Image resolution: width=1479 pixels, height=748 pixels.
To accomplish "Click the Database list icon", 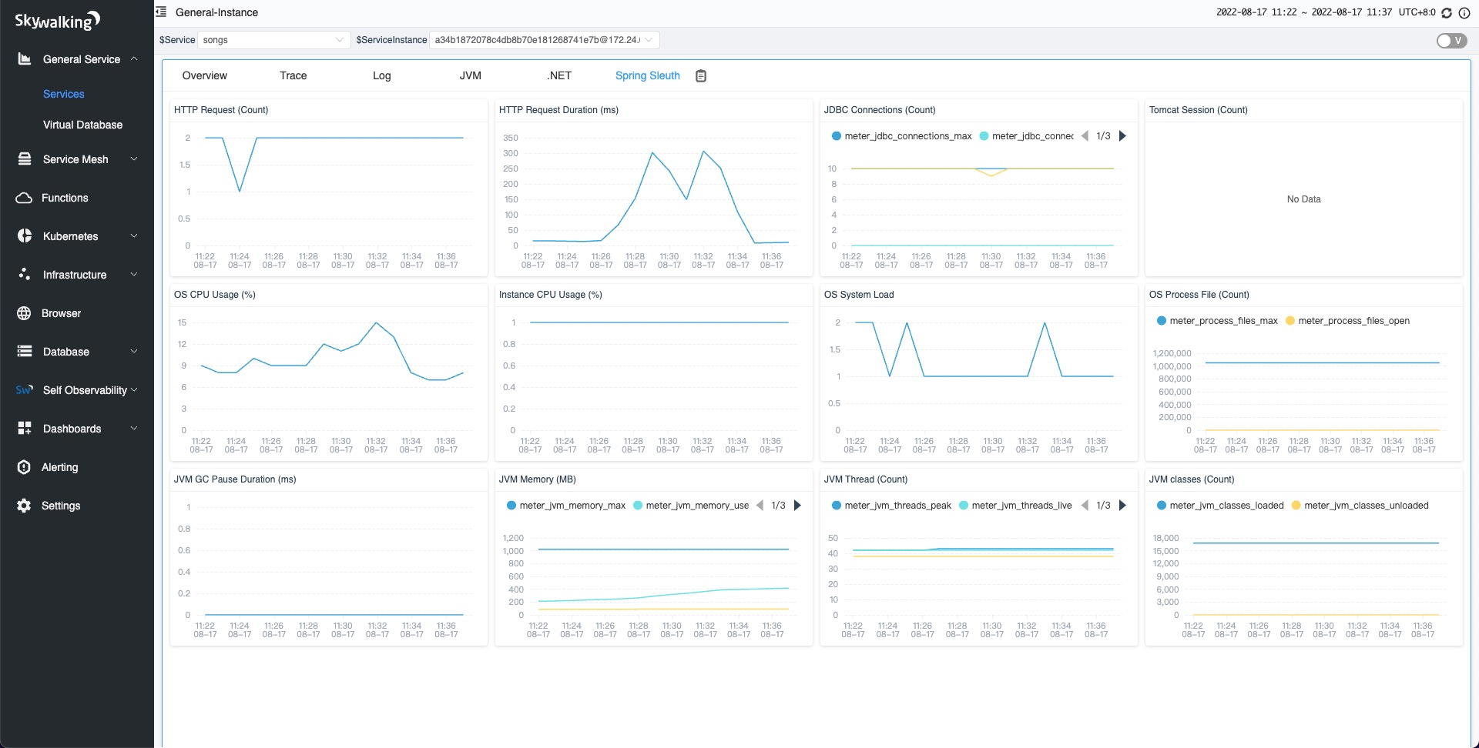I will point(25,351).
